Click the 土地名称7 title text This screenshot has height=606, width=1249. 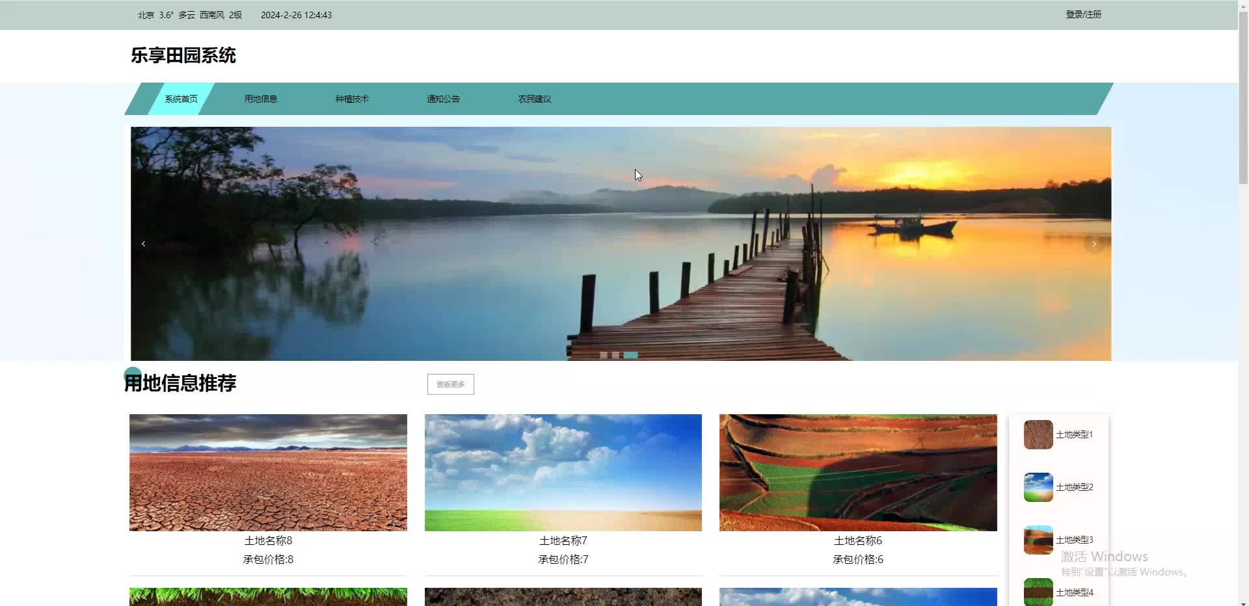click(x=563, y=540)
